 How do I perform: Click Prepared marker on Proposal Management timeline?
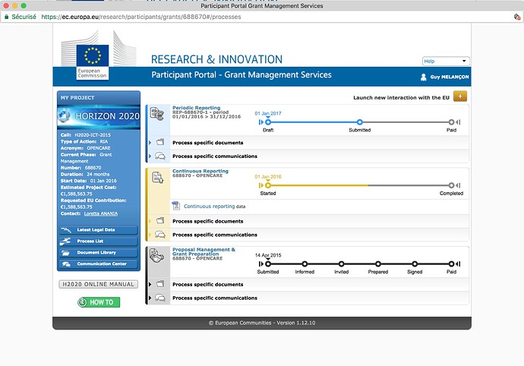click(378, 263)
